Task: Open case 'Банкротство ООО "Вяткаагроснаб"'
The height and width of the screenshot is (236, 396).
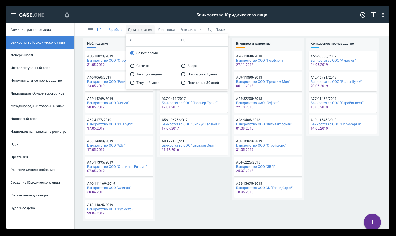Action: click(264, 124)
